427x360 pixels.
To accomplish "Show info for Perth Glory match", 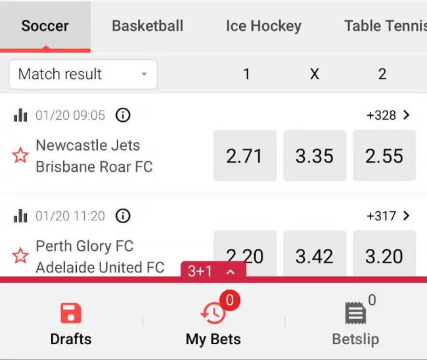I will (x=123, y=216).
